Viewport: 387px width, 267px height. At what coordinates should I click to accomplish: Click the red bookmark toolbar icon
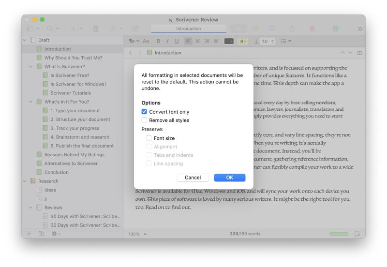tap(312, 29)
